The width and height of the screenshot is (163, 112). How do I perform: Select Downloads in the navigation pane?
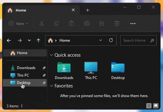[25, 68]
